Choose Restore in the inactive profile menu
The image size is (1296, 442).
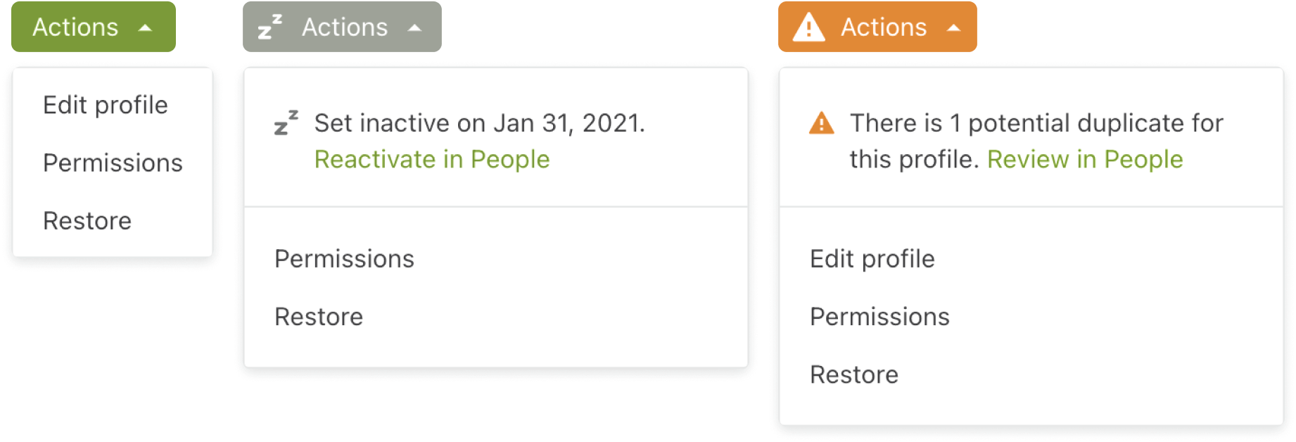click(319, 317)
